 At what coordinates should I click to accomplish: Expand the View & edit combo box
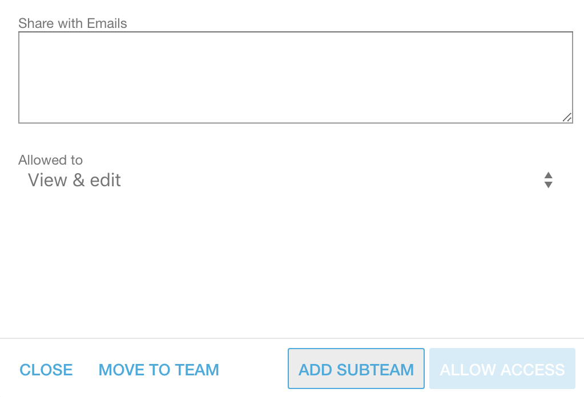click(x=291, y=181)
